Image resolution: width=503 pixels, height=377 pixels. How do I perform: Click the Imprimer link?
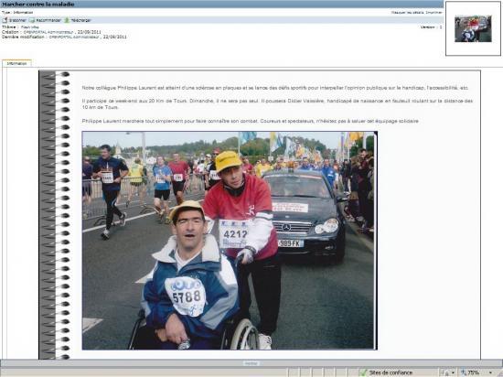[433, 13]
